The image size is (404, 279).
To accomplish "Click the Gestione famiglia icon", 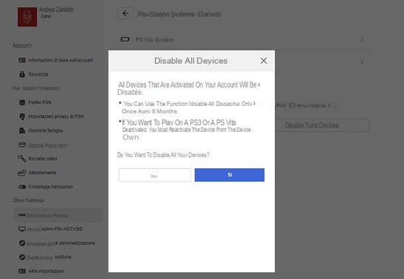I will click(22, 131).
